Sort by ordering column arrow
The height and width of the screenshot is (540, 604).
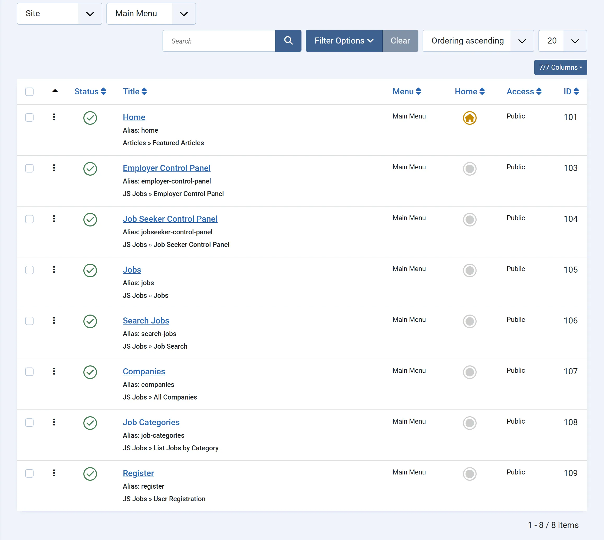point(55,91)
